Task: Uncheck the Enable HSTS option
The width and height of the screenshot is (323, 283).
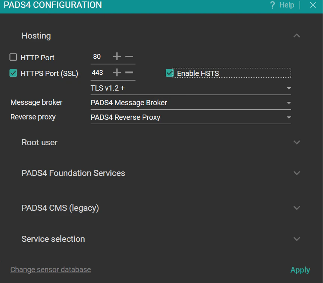Action: point(169,73)
